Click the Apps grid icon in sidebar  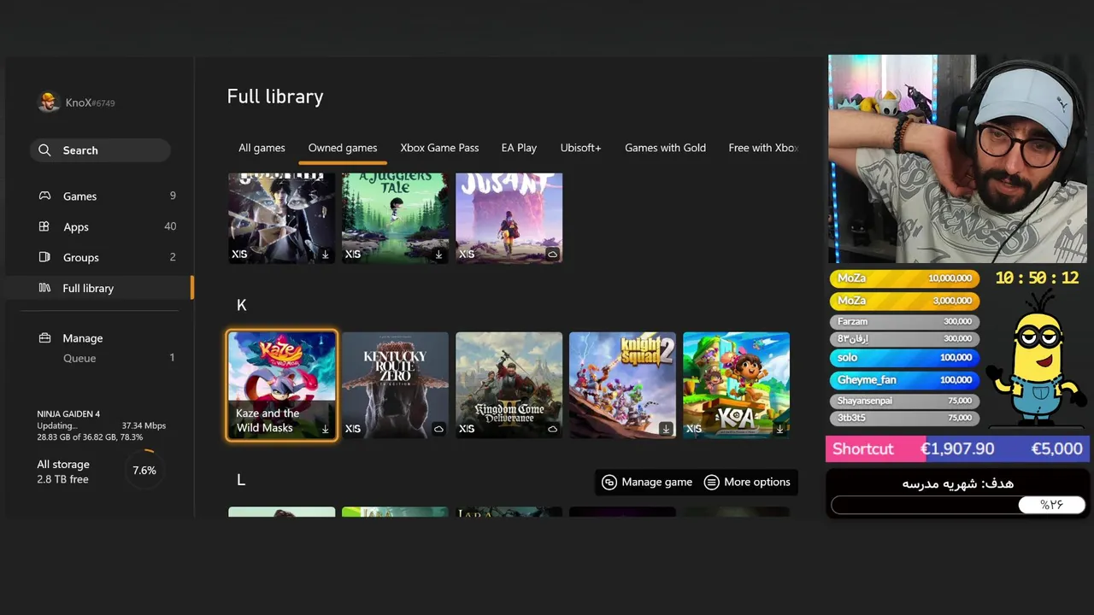click(x=44, y=226)
